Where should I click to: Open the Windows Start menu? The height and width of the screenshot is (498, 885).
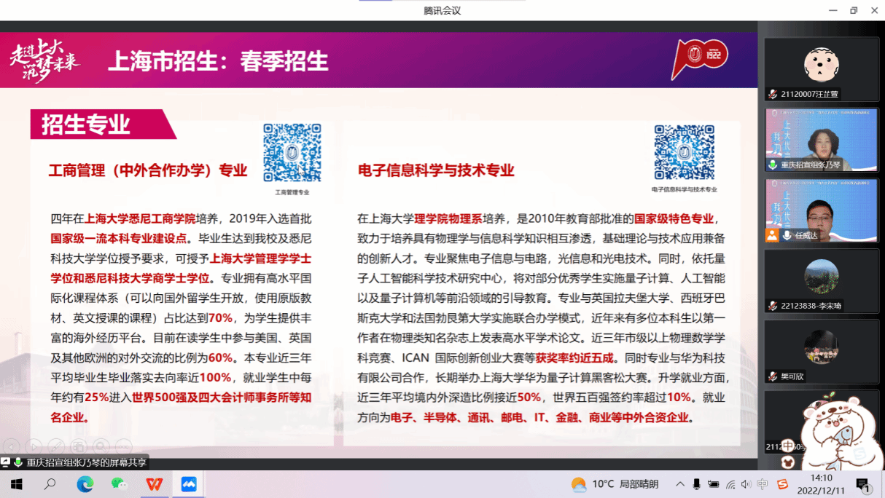tap(15, 484)
